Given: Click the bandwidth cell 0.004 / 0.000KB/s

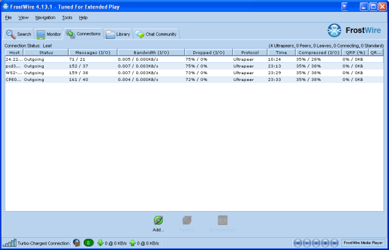Looking at the screenshot, I should (138, 80).
